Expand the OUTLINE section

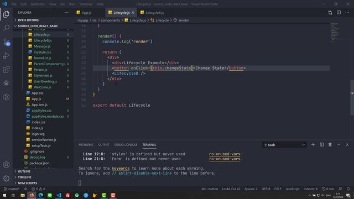(24, 171)
